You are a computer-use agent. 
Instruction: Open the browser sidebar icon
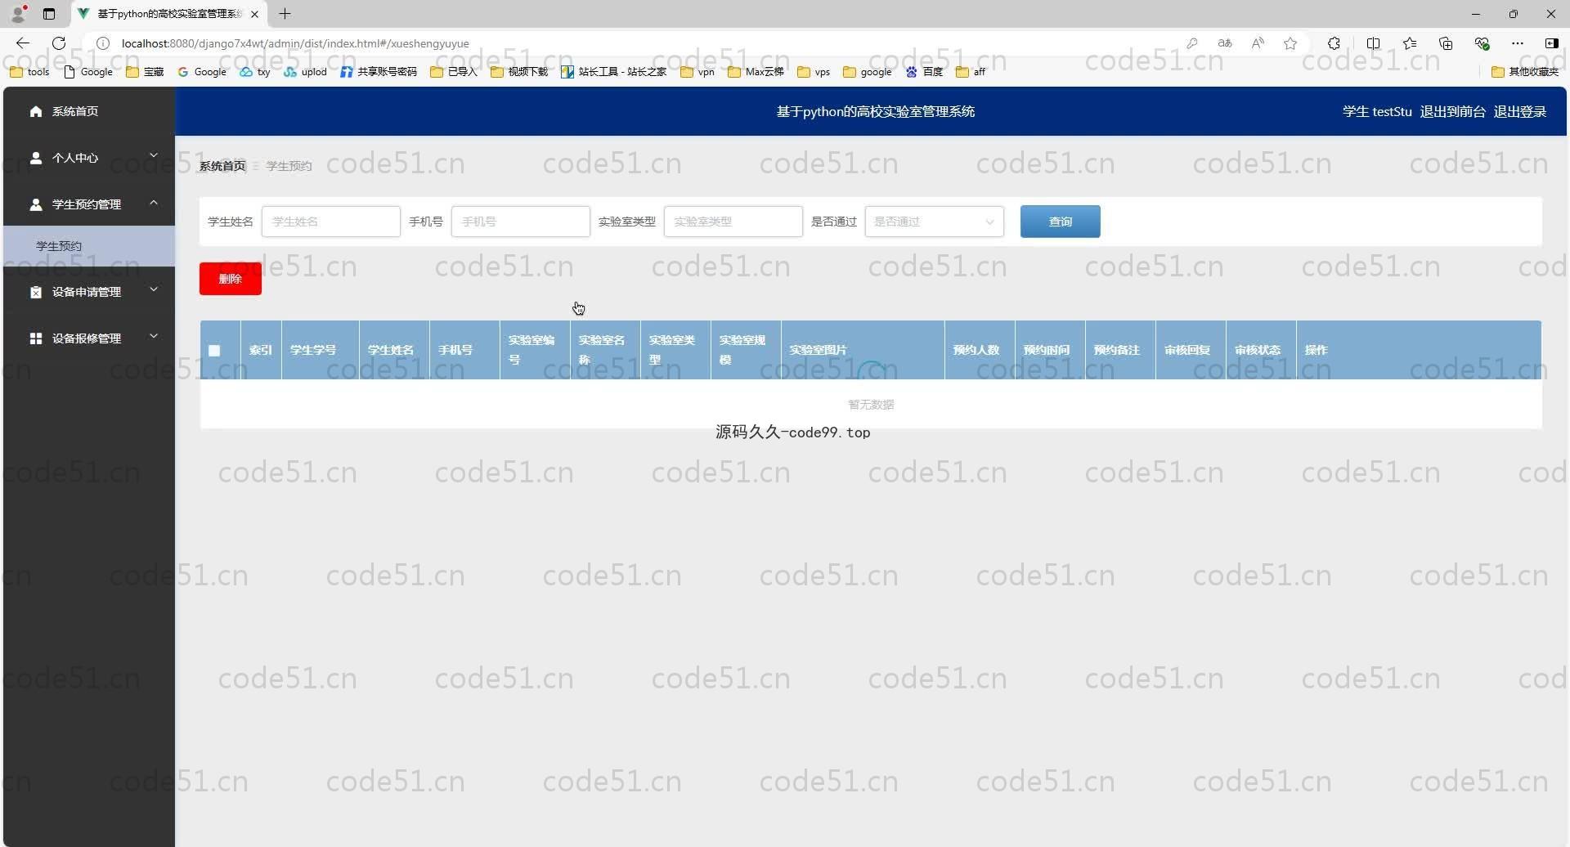1551,43
